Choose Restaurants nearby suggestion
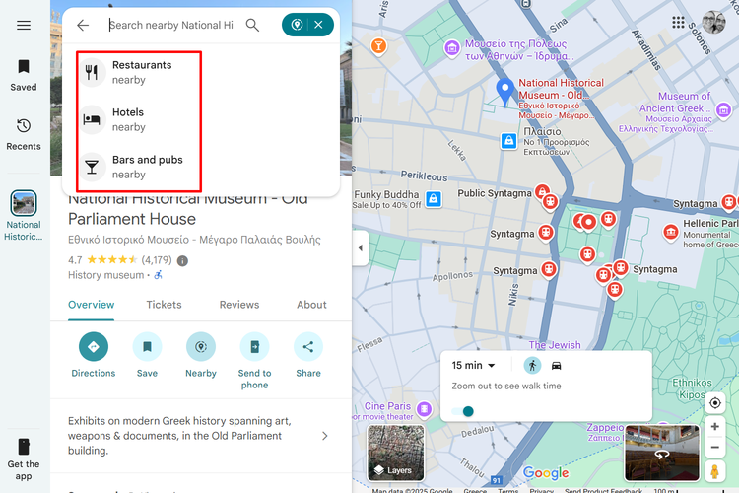The width and height of the screenshot is (739, 493). coord(139,72)
